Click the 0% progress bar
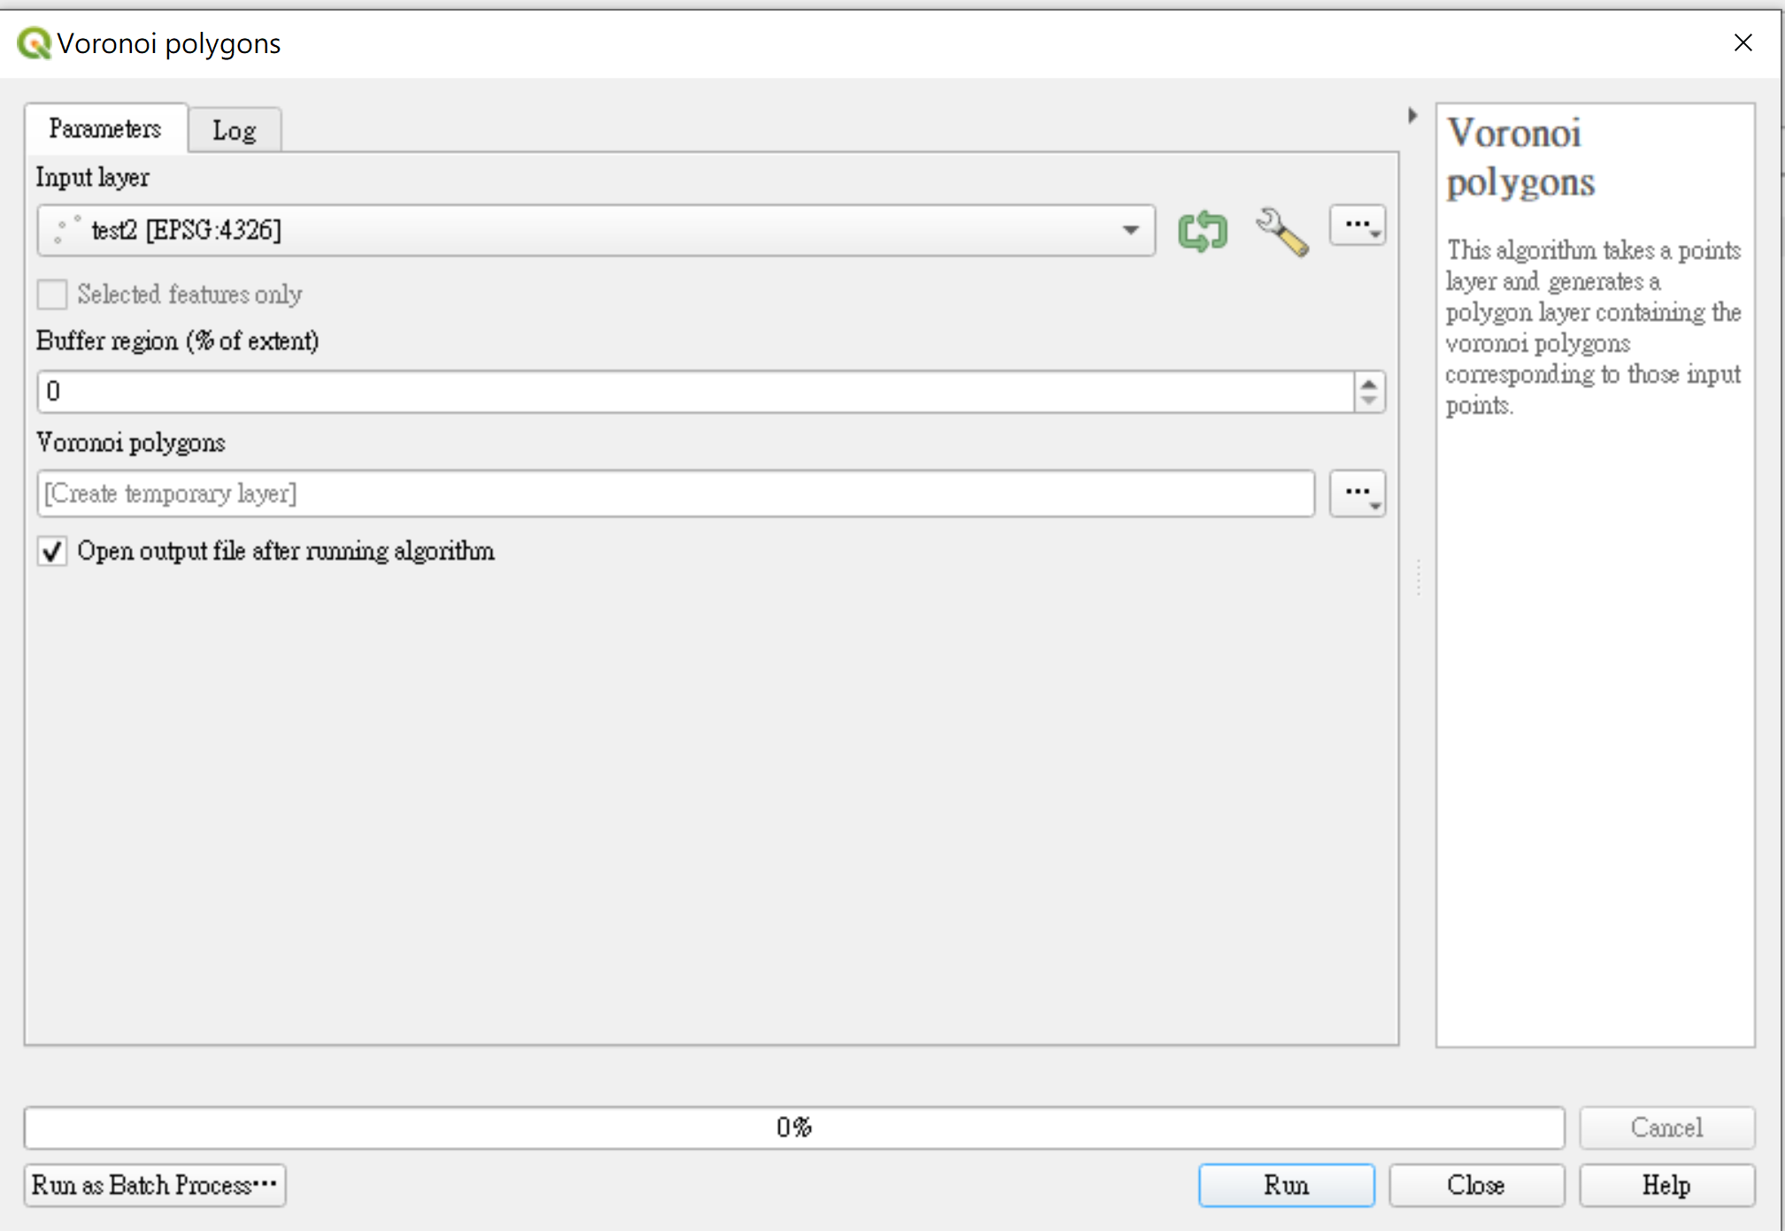 point(794,1128)
